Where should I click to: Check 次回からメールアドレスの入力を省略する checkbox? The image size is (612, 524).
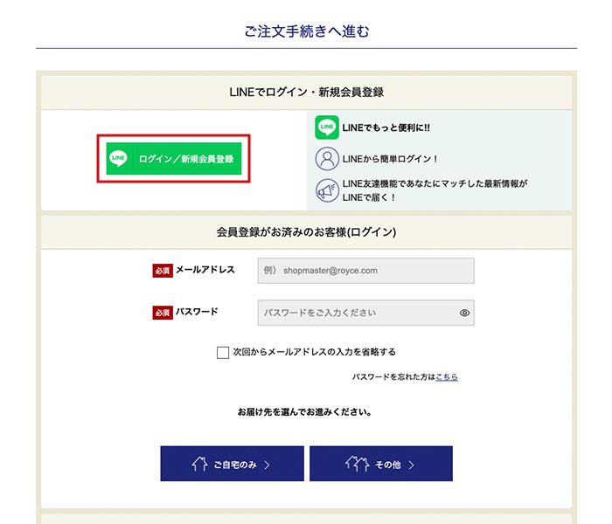223,353
